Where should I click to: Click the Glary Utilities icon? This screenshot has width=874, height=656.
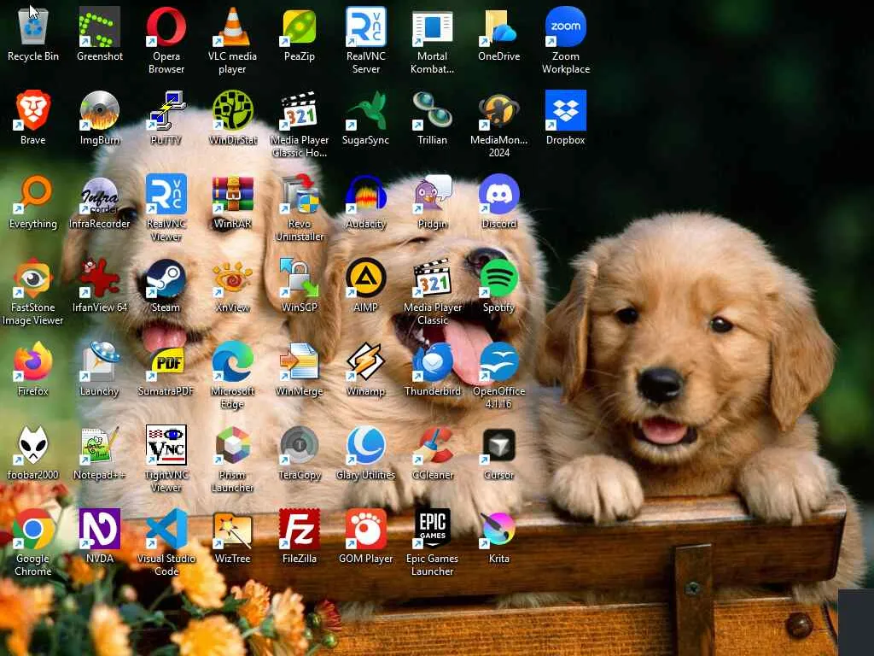point(365,444)
